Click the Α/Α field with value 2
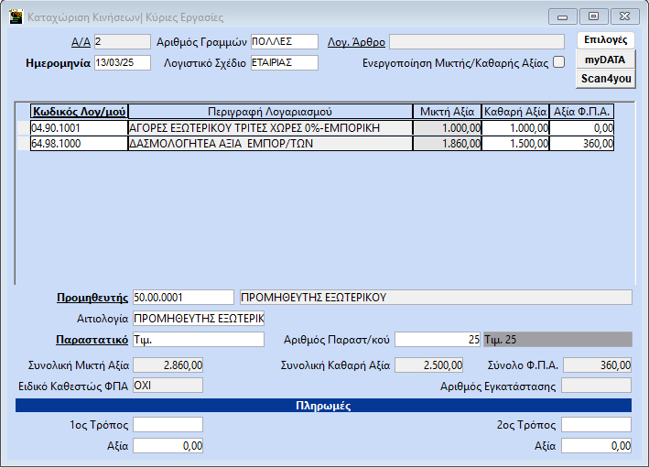The image size is (649, 468). click(123, 42)
